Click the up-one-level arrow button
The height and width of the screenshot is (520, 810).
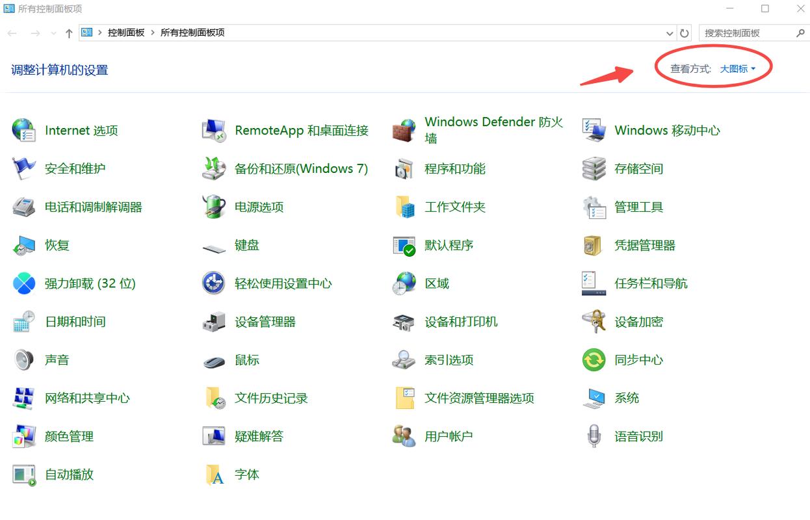point(69,33)
